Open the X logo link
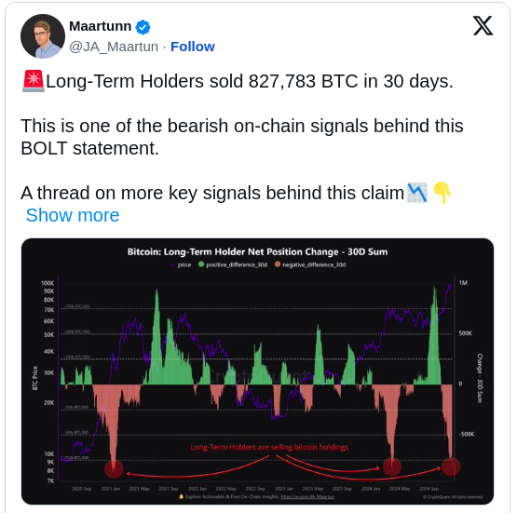This screenshot has width=517, height=513. pyautogui.click(x=483, y=26)
